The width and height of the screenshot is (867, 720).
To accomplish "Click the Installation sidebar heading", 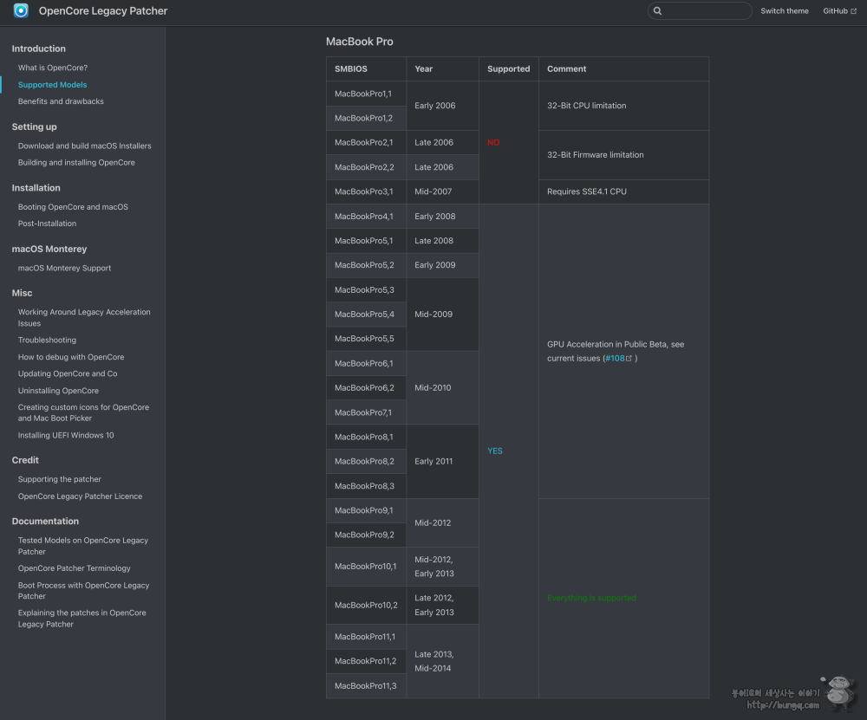I will (36, 188).
